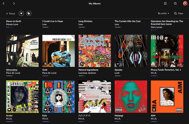Image resolution: width=189 pixels, height=124 pixels.
Task: Open artist Paco de Lucía under Almoraima
Action: click(x=13, y=73)
